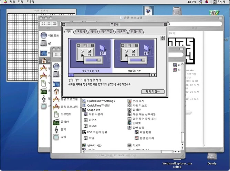Open the 사운드 (Sound) tab

123,32
